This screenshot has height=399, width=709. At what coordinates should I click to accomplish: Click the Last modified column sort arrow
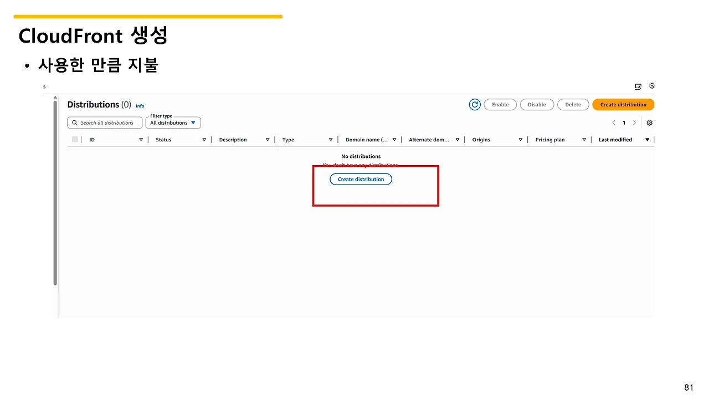(647, 140)
